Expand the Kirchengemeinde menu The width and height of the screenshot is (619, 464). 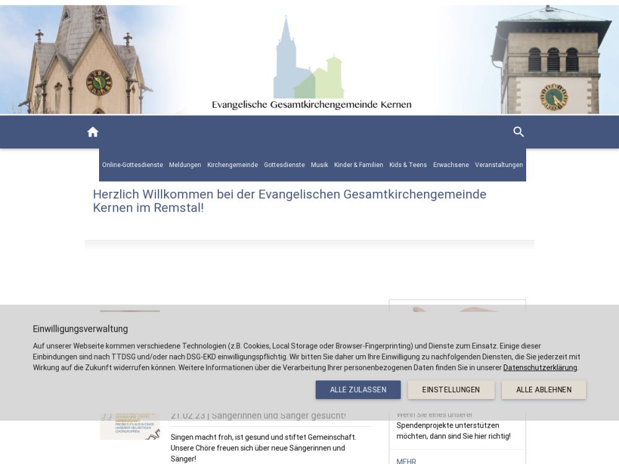tap(232, 165)
